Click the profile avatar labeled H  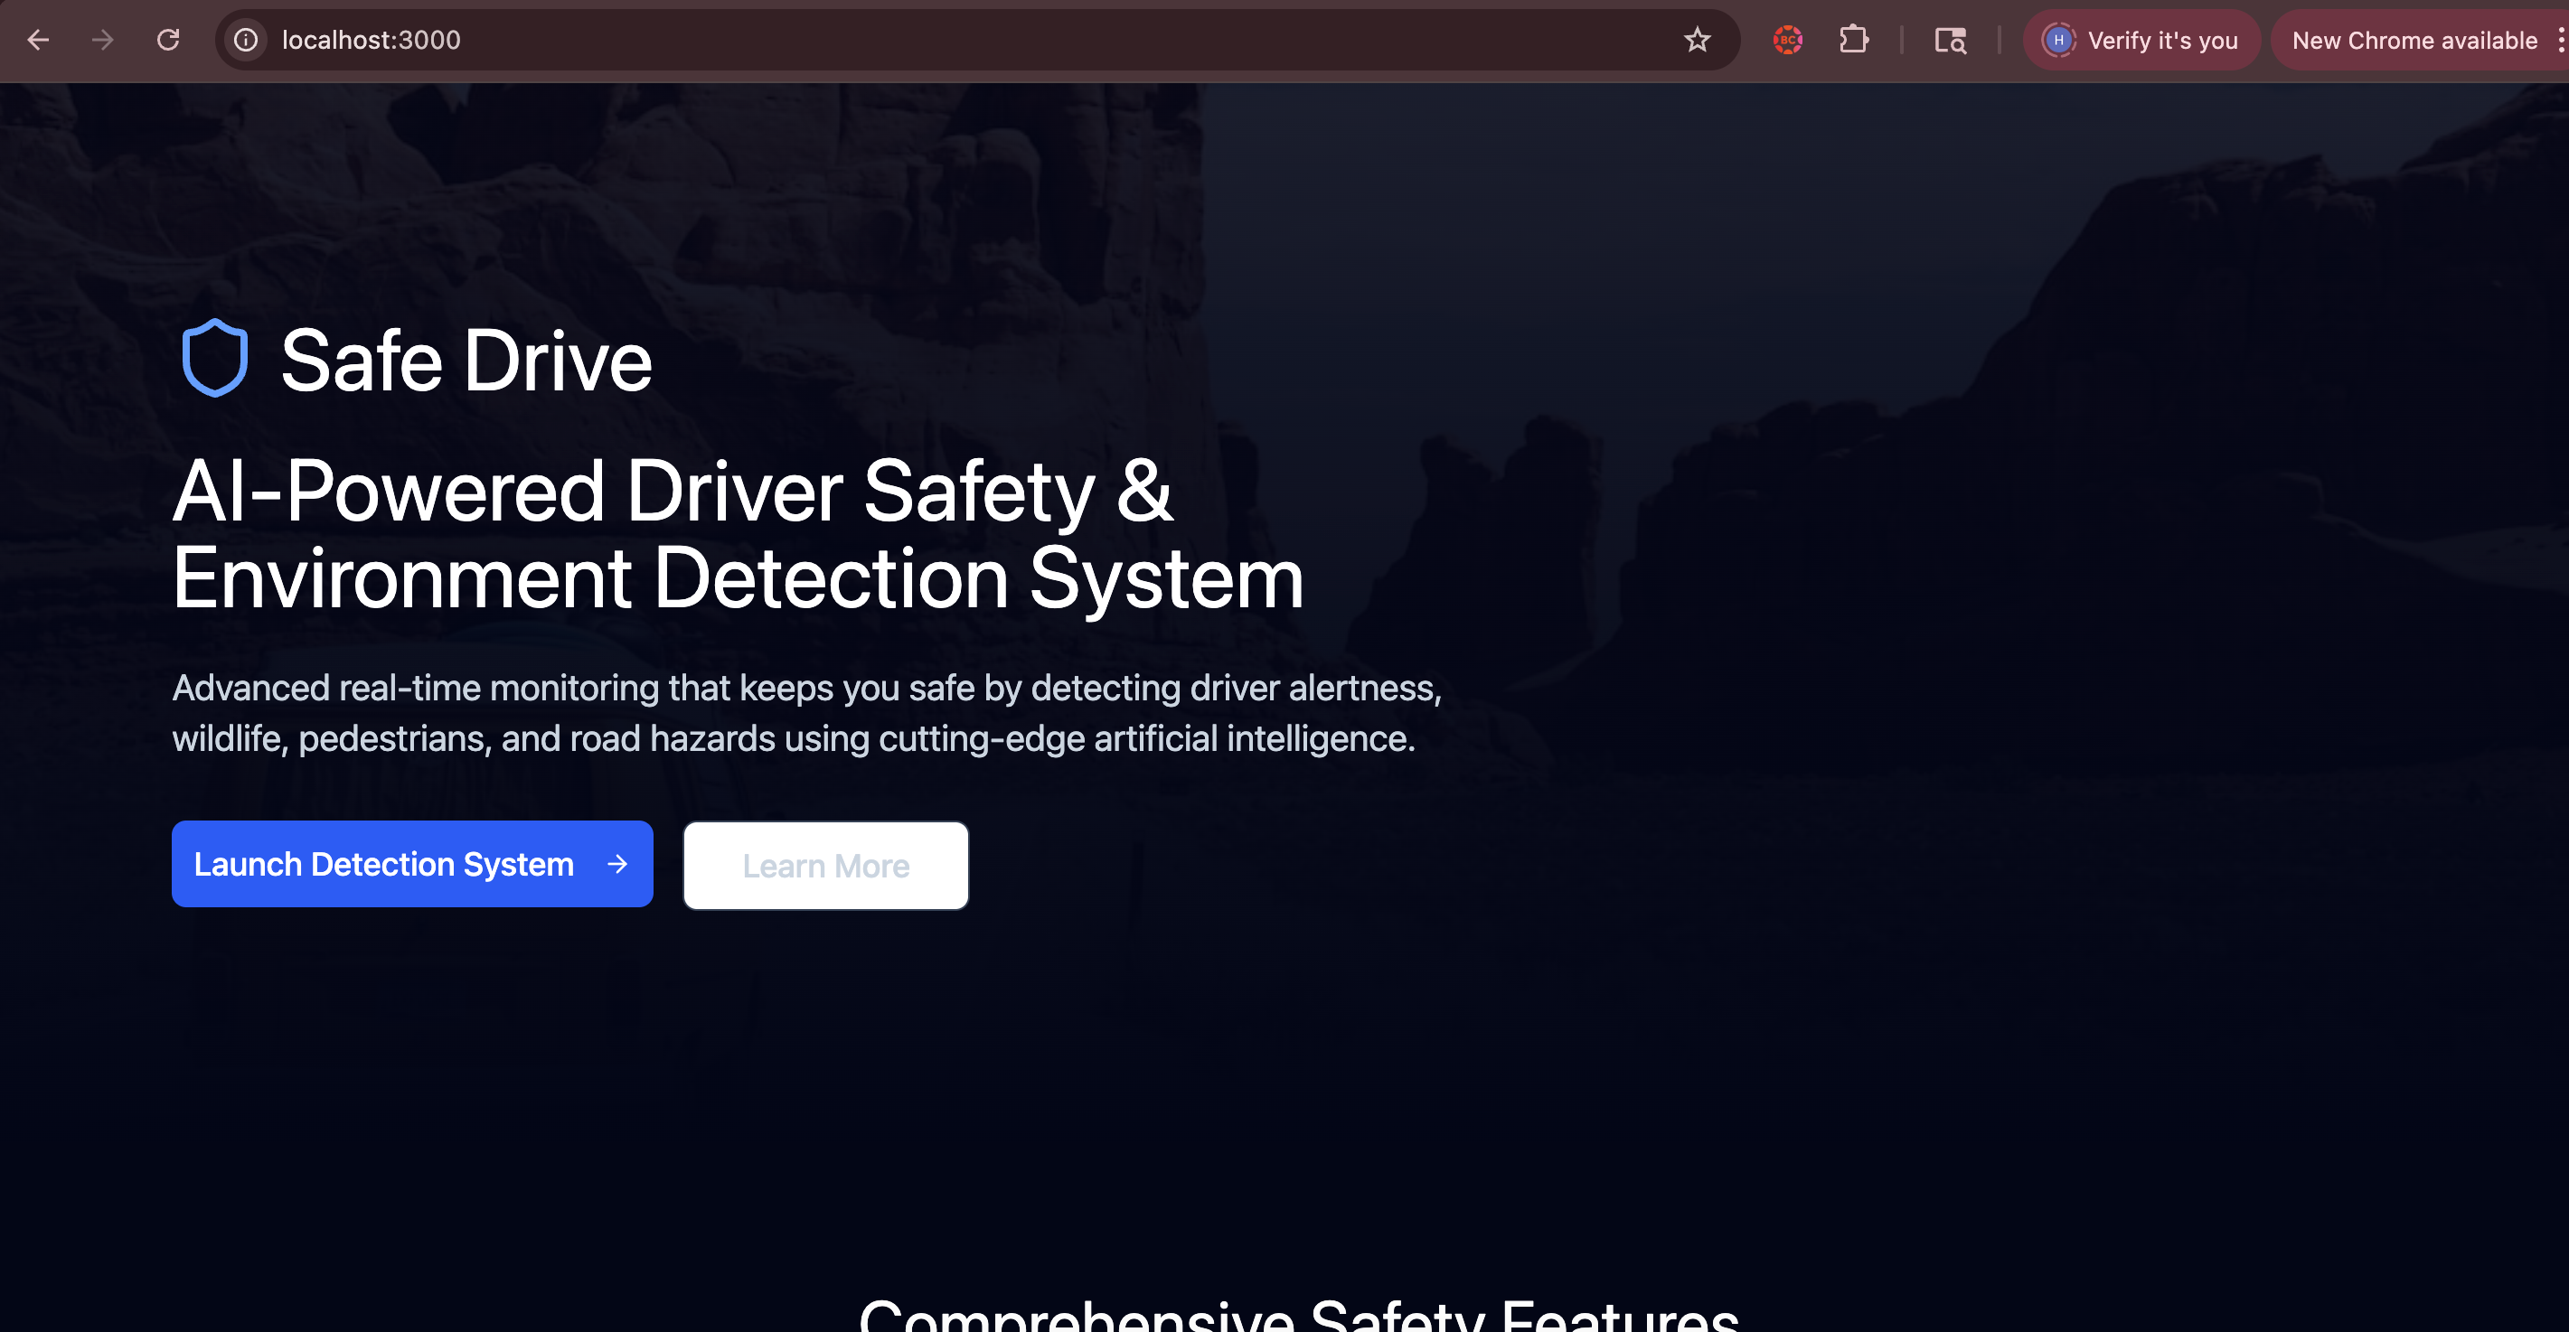point(2058,40)
